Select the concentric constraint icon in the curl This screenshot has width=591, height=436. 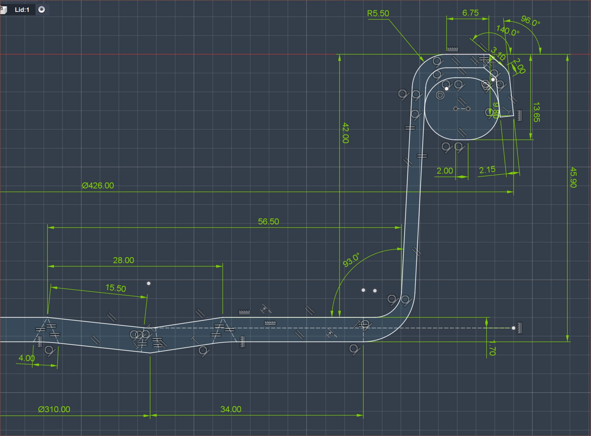pyautogui.click(x=440, y=96)
